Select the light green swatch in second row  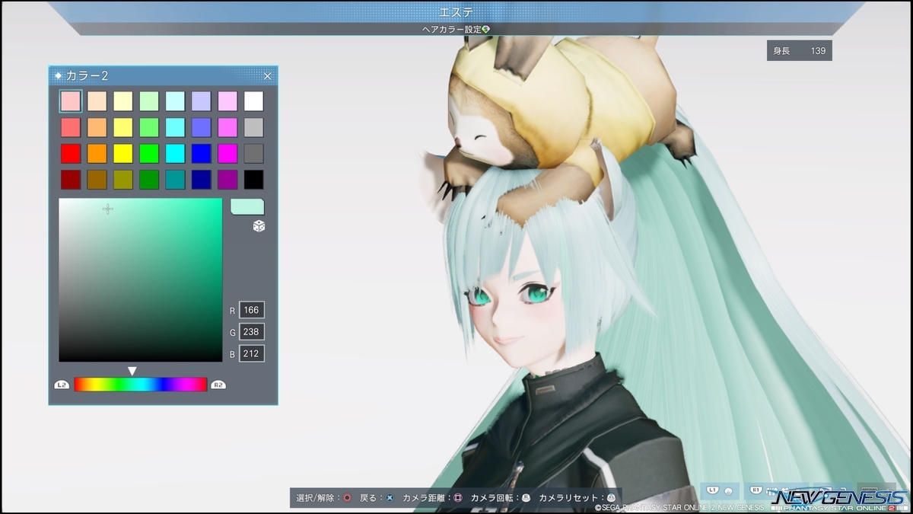coord(149,127)
